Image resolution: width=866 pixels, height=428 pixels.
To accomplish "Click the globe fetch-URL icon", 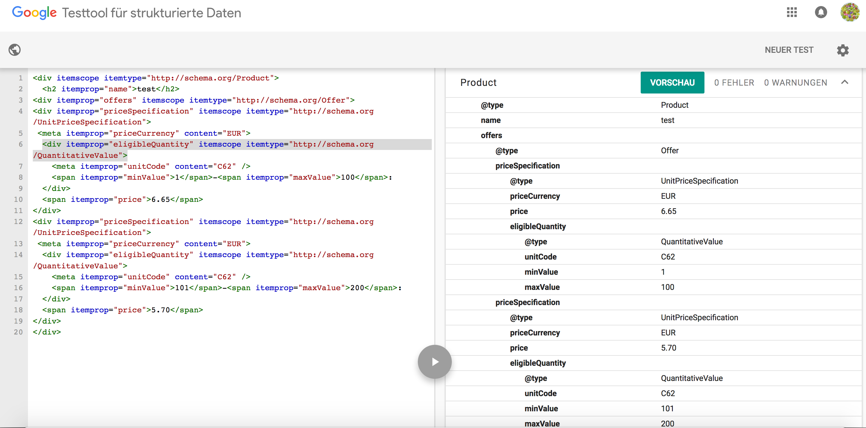I will [x=15, y=50].
